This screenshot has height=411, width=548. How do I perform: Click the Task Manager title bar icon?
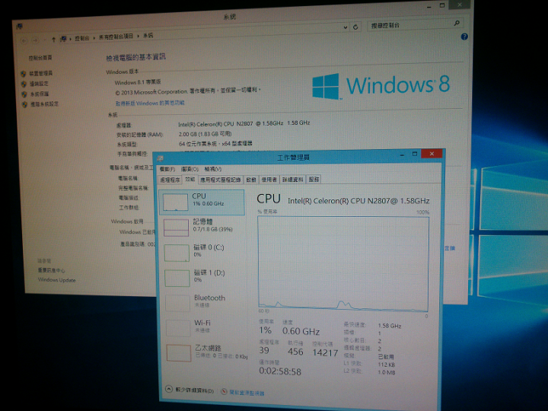click(x=161, y=158)
